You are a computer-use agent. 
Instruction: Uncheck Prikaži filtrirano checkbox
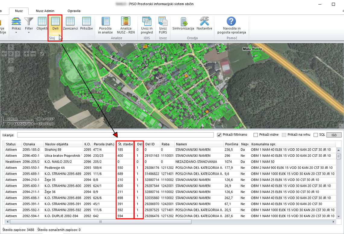(x=219, y=135)
